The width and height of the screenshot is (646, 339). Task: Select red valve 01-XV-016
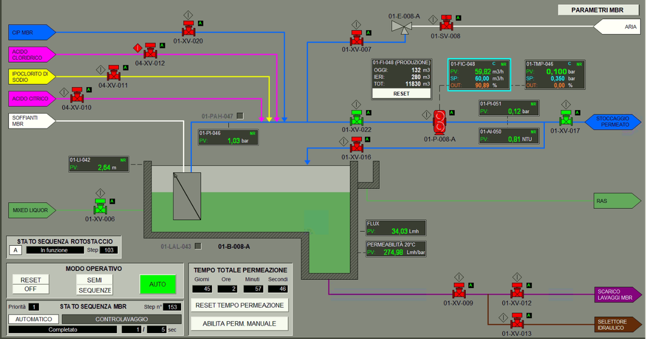click(356, 145)
